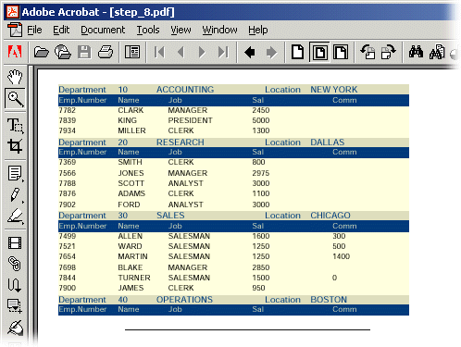Select the Zoom magnifier tool
This screenshot has width=461, height=347.
pos(15,99)
